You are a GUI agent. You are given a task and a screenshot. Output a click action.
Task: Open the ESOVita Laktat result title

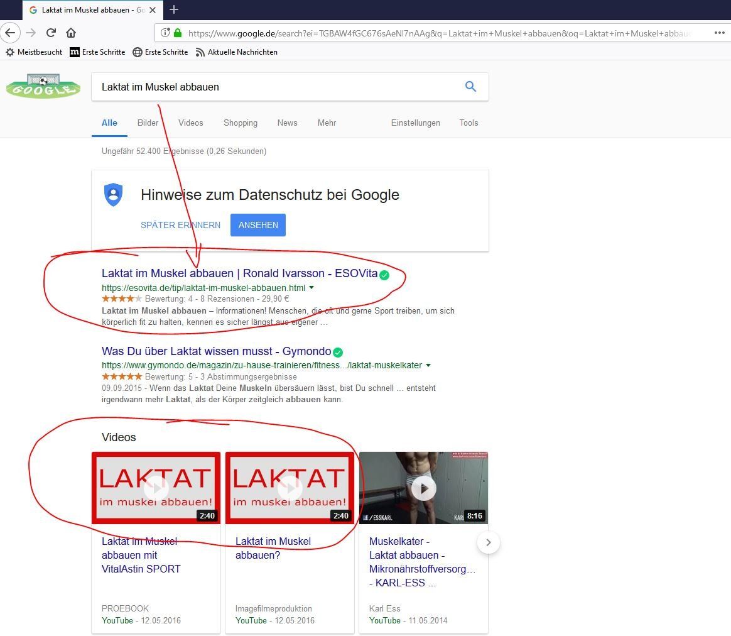click(240, 273)
